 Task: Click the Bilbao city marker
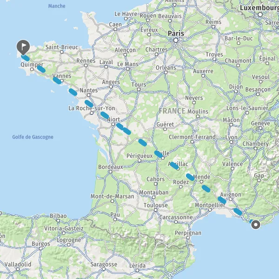click(x=58, y=220)
